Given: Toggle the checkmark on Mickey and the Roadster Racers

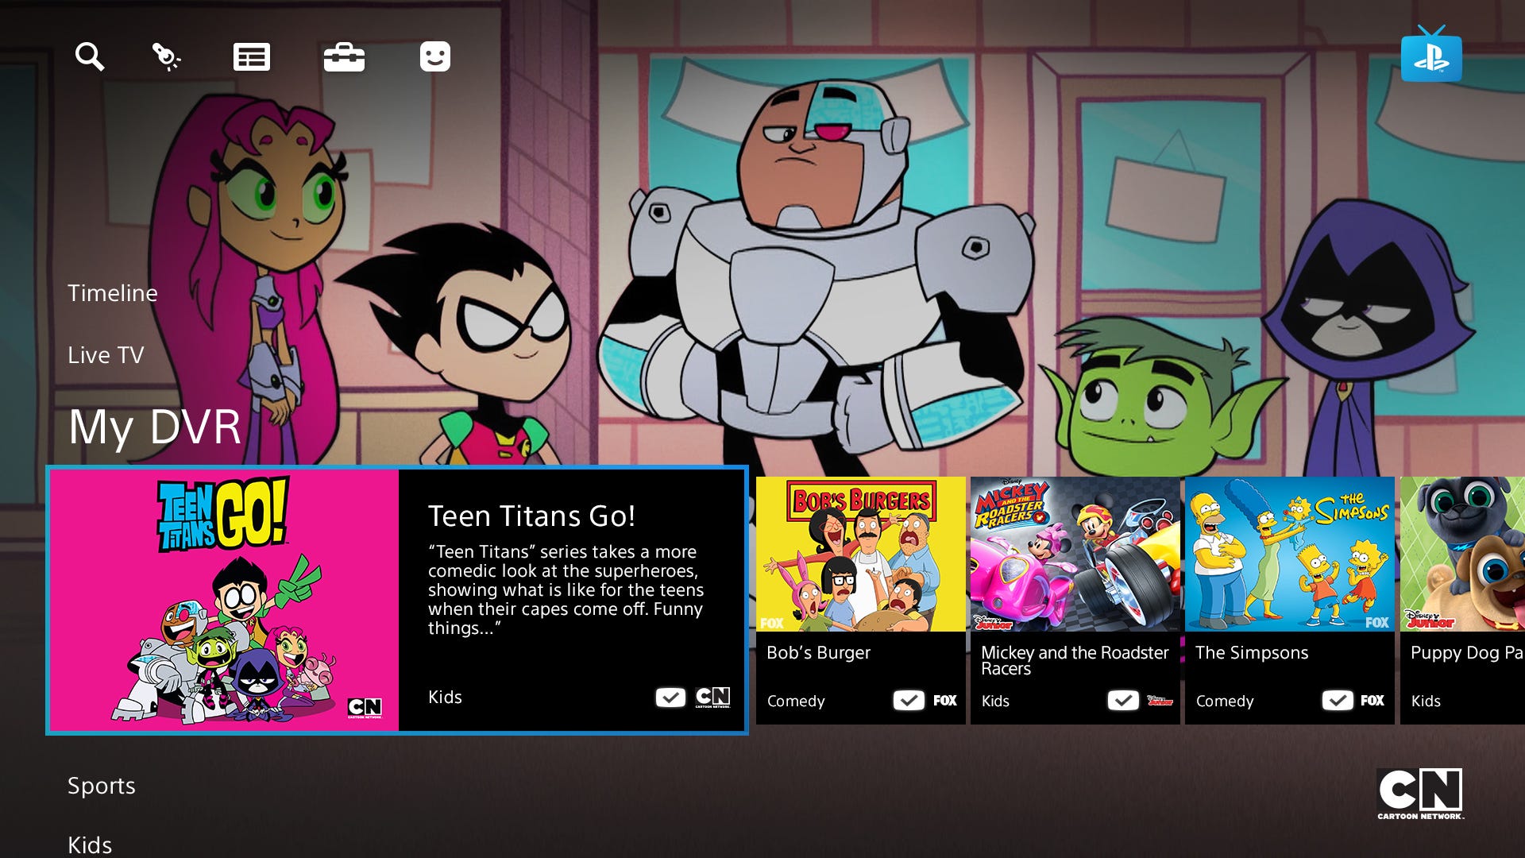Looking at the screenshot, I should coord(1123,701).
